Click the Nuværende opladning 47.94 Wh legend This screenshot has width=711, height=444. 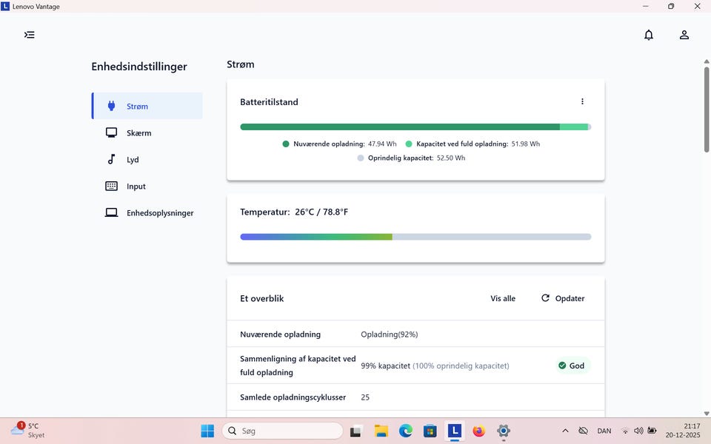point(339,144)
